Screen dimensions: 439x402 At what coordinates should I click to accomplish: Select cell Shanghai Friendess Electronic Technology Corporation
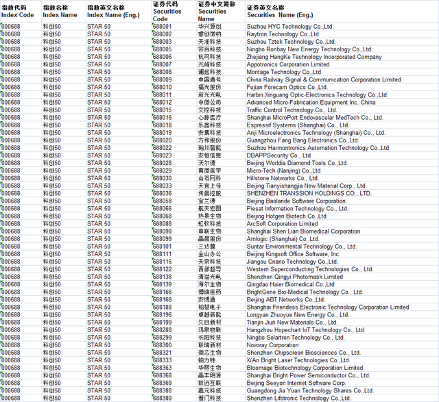click(x=342, y=307)
